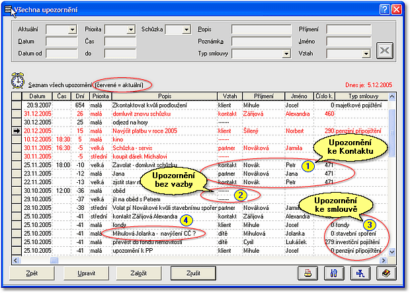Expand the Schůzka dropdown
410x293 pixels.
(x=186, y=30)
